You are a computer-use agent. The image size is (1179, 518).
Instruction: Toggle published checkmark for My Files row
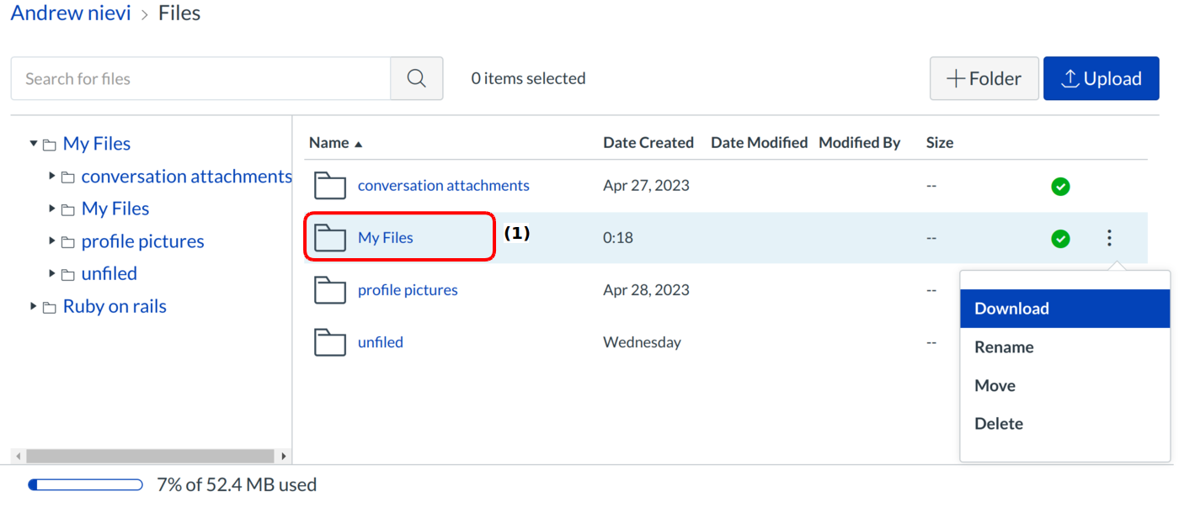1060,239
